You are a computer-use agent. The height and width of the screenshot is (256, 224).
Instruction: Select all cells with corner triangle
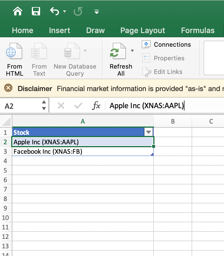point(6,121)
